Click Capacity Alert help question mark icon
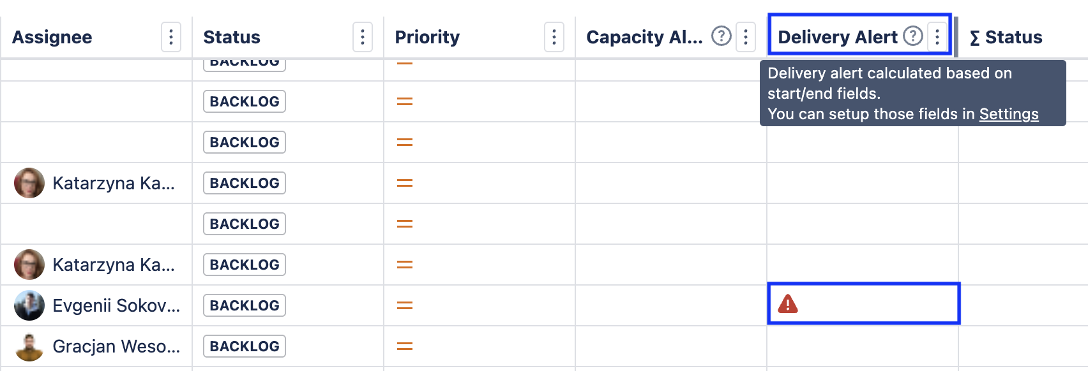Image resolution: width=1088 pixels, height=371 pixels. point(722,36)
